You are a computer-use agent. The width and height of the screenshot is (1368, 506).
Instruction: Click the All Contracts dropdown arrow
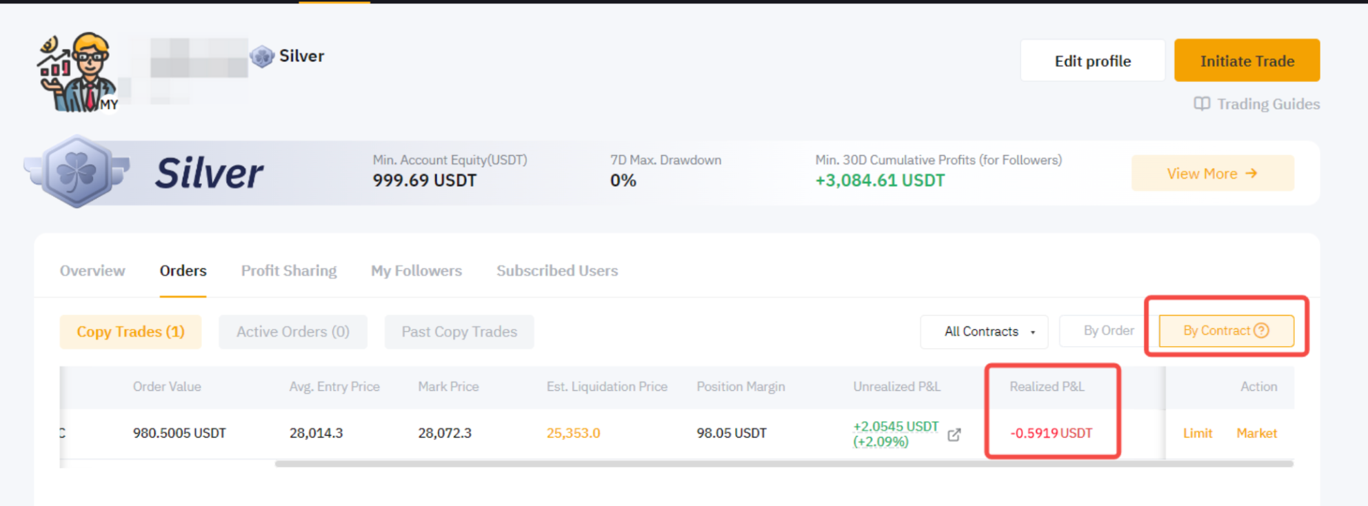(x=1033, y=333)
